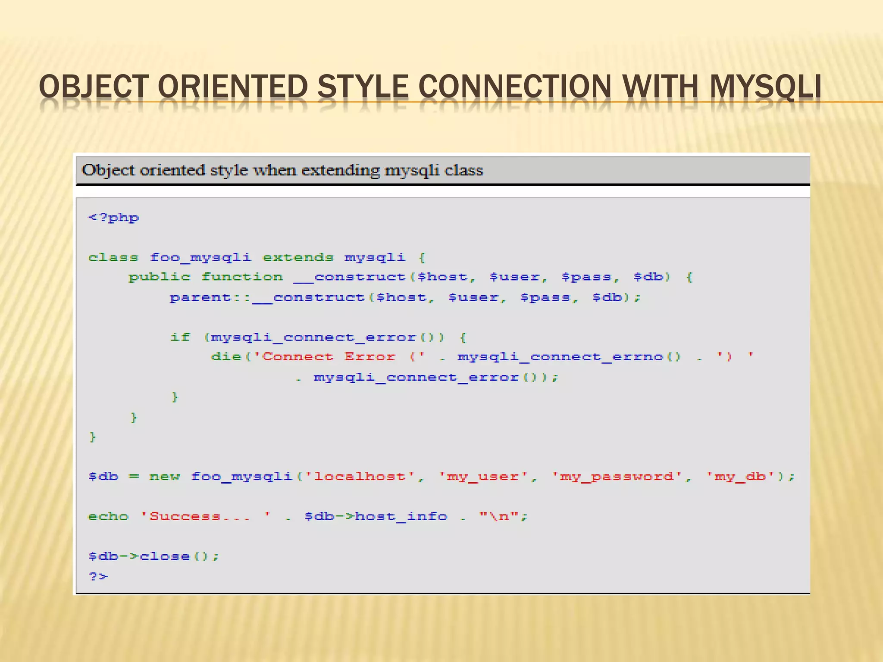Click the 'Object oriented style' code header
883x662 pixels.
click(282, 170)
